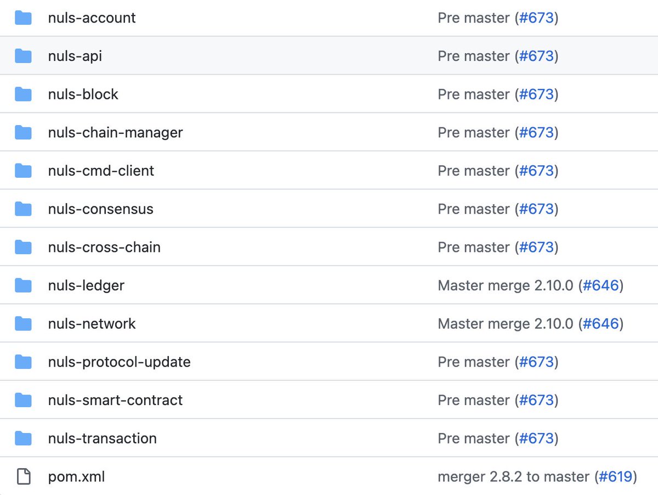Click the folder icon beside nuls-ledger
Viewport: 658px width, 495px height.
(x=23, y=285)
